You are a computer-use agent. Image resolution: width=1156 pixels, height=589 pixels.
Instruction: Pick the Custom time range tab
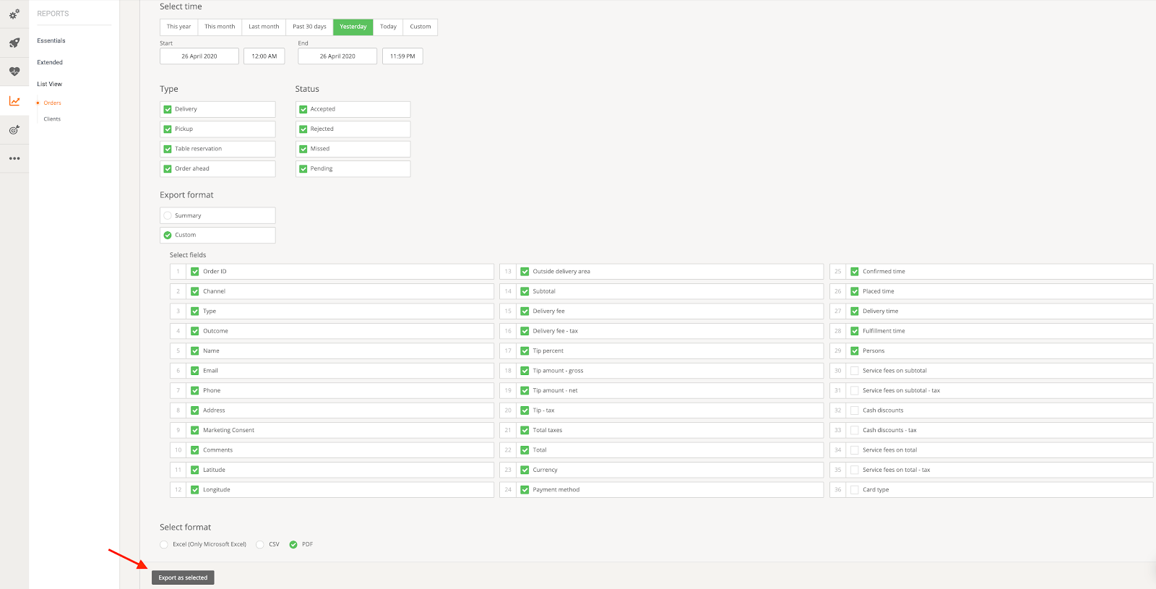tap(420, 27)
